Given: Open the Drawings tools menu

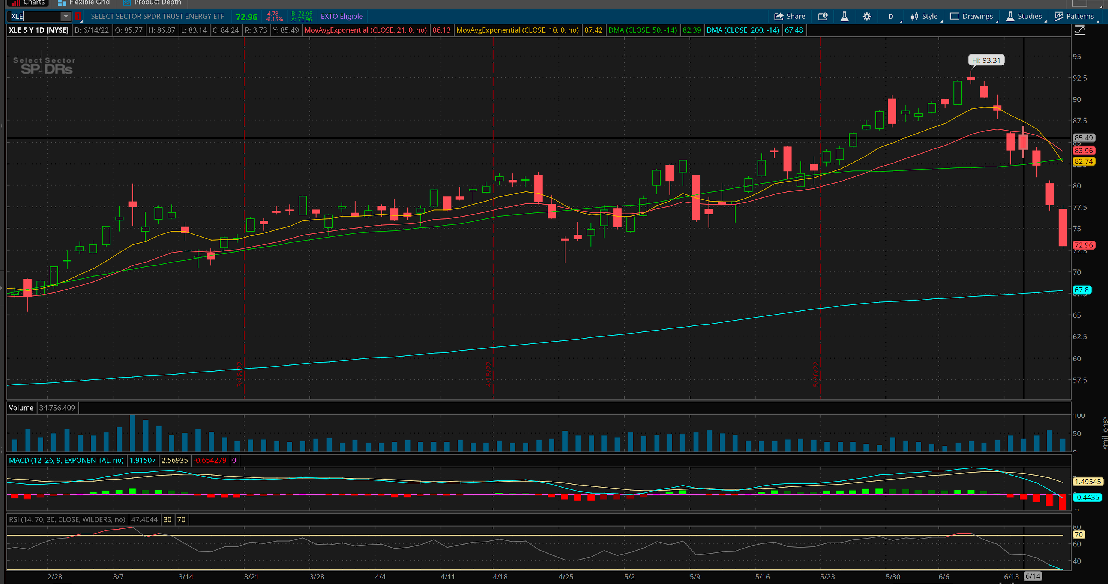Looking at the screenshot, I should [x=972, y=17].
